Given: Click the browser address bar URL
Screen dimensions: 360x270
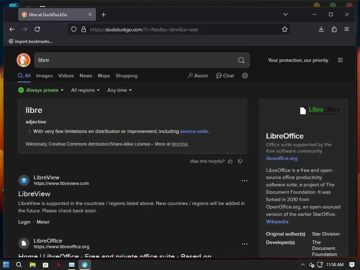Looking at the screenshot, I should point(144,30).
